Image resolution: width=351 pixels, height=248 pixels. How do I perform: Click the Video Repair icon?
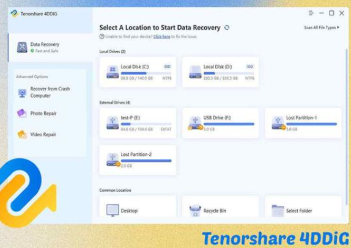[x=22, y=134]
